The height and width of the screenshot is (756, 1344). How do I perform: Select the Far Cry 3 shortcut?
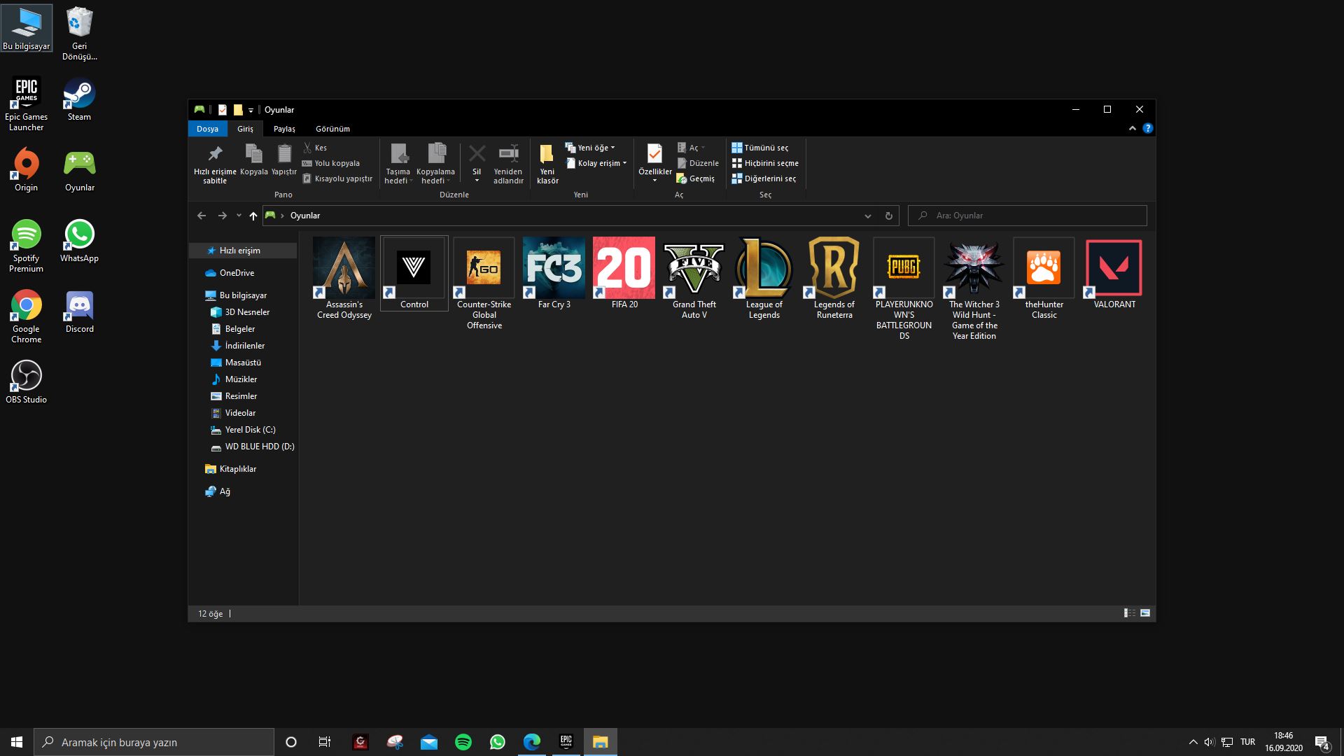[x=554, y=274]
